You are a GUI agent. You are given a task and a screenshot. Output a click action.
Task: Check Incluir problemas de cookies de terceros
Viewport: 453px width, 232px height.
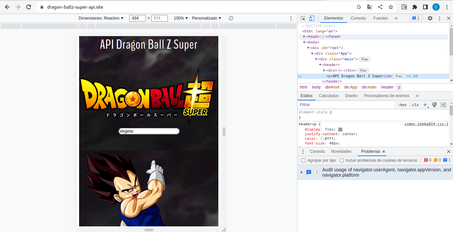342,160
